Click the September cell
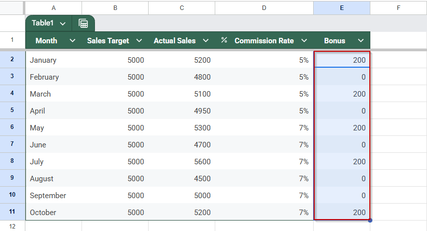The width and height of the screenshot is (427, 231). (54, 195)
